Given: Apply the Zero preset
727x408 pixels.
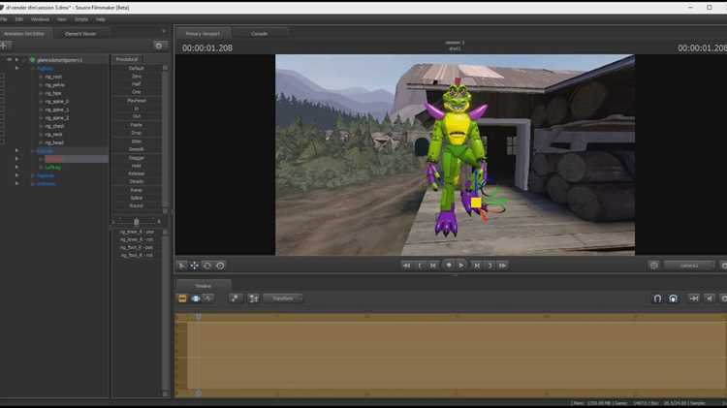Looking at the screenshot, I should coord(137,76).
